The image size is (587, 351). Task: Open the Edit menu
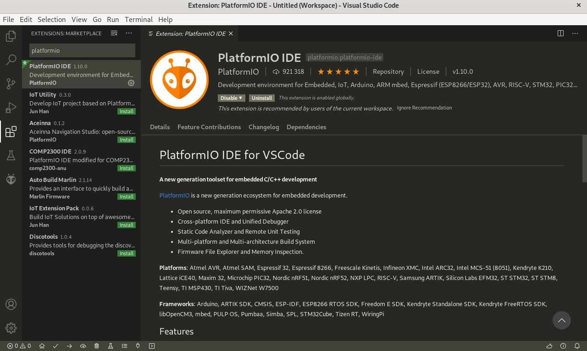(26, 19)
